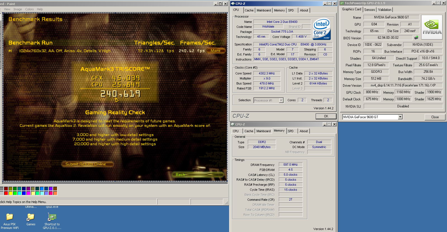Click the Code Name value Wolfdale
447x232 pixels.
(x=268, y=27)
